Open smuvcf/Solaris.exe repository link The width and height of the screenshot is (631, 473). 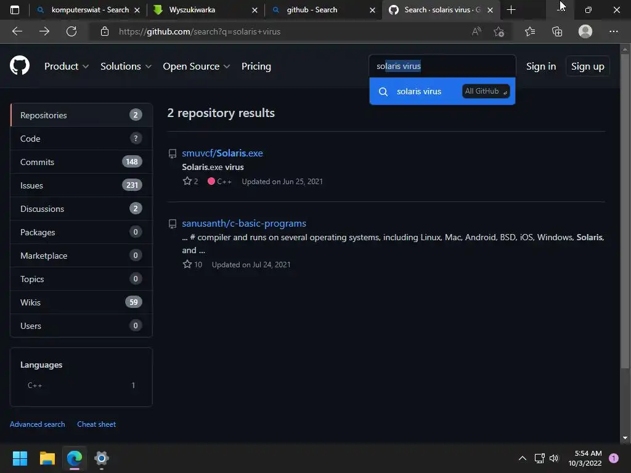pyautogui.click(x=222, y=153)
